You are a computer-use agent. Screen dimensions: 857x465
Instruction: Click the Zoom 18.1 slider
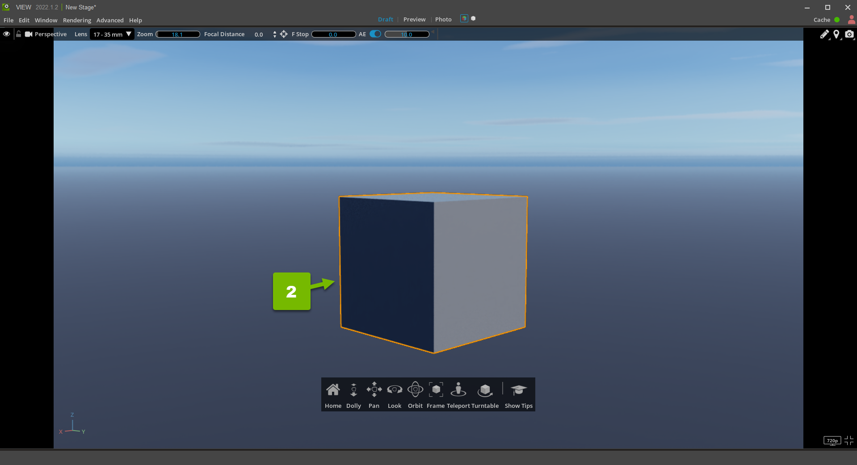pos(178,34)
